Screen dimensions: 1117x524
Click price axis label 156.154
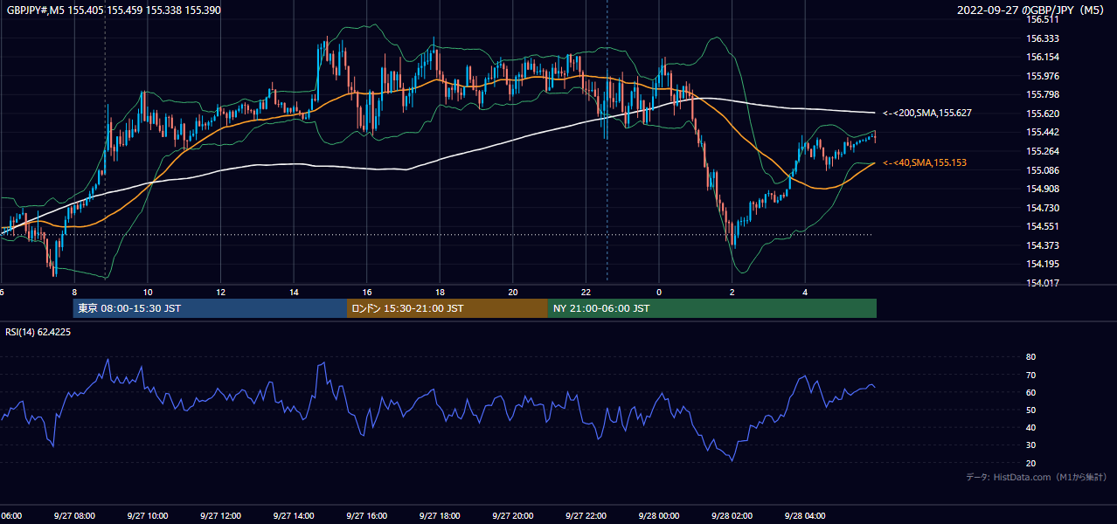1043,57
